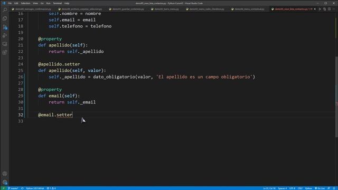Click line number 26 in gutter

coord(21,77)
